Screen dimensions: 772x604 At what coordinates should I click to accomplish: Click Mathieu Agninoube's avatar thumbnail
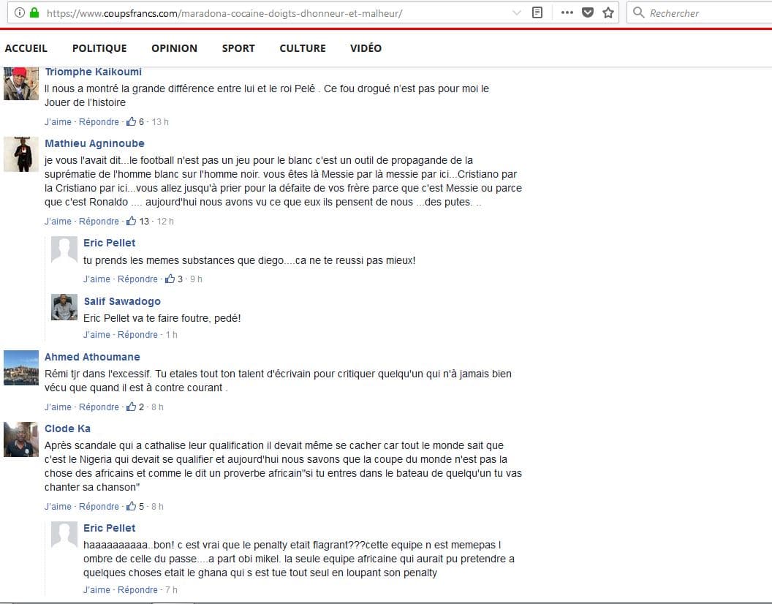(x=21, y=154)
